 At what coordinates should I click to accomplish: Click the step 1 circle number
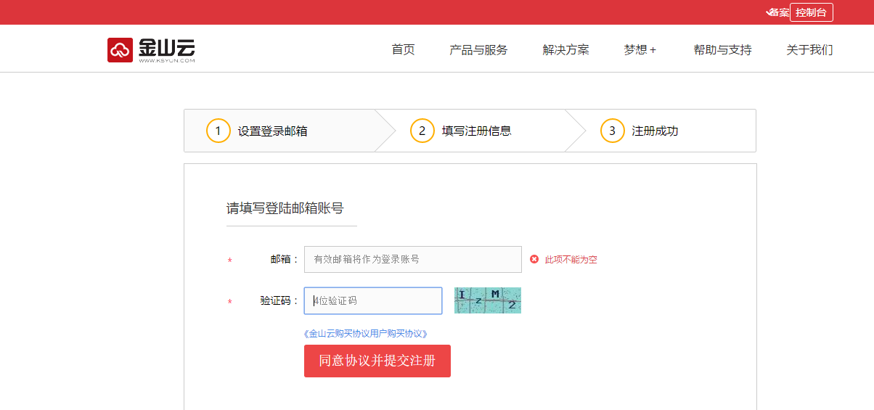pyautogui.click(x=218, y=131)
